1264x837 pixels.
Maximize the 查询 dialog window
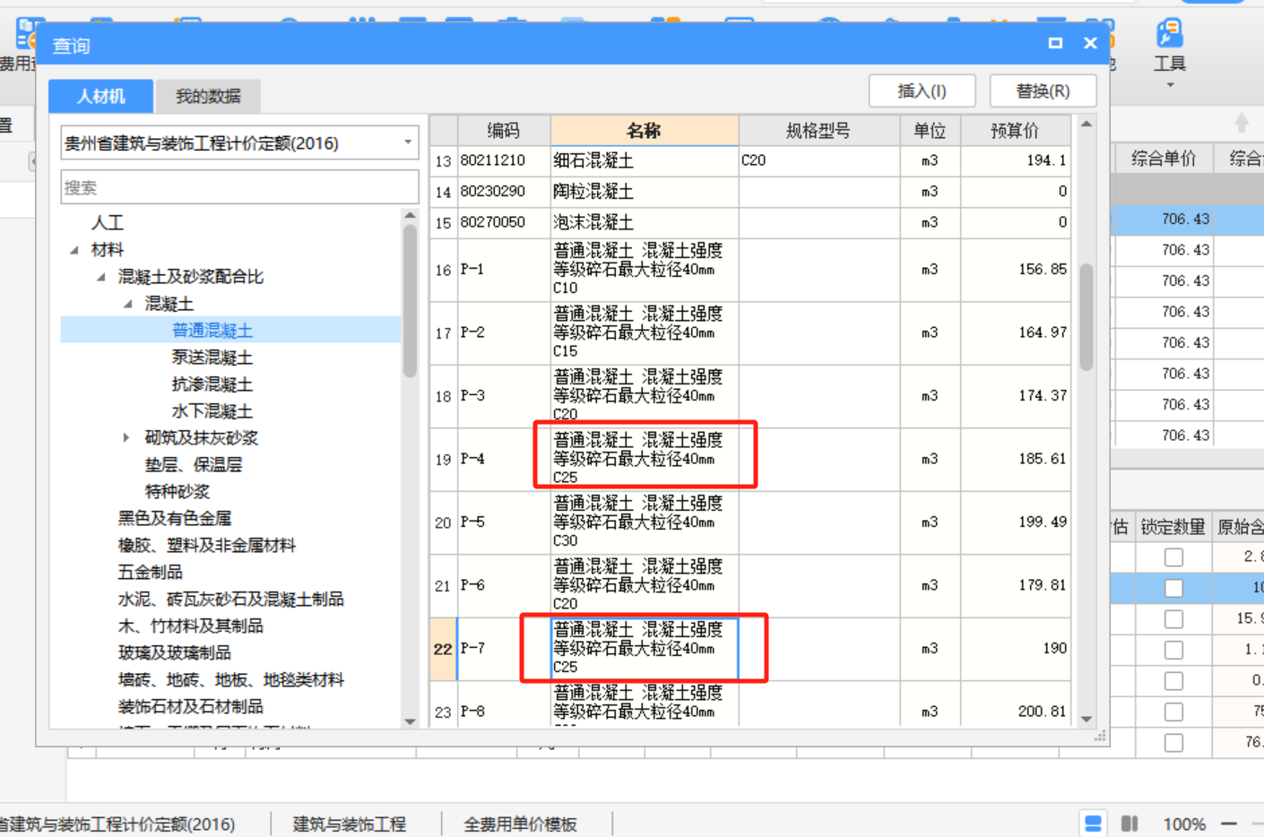[x=1055, y=43]
